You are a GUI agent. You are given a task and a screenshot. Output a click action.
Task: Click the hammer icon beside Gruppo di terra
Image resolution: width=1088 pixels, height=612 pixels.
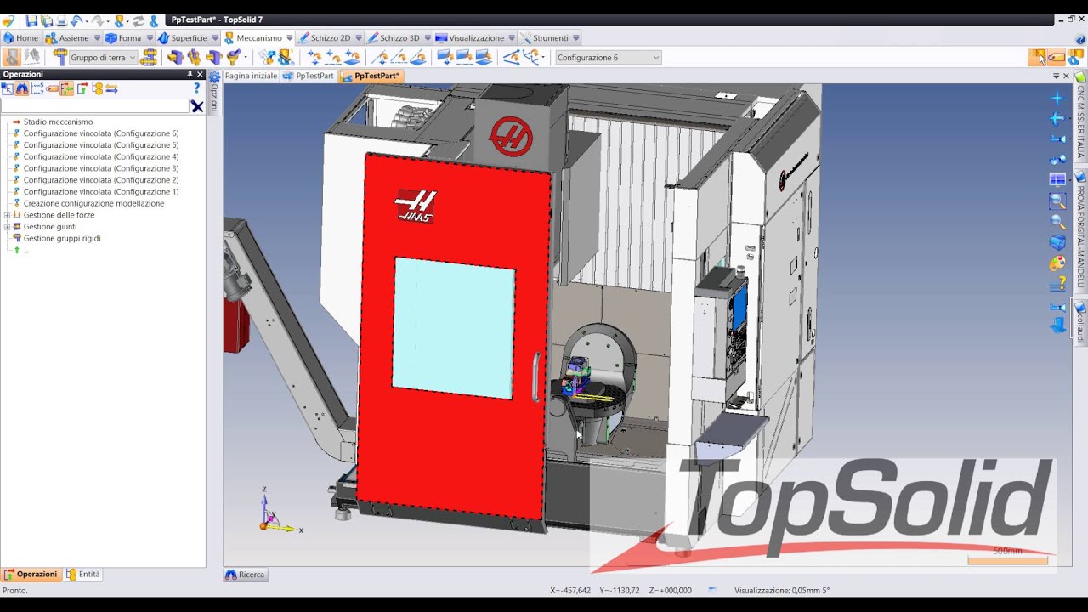(x=60, y=58)
